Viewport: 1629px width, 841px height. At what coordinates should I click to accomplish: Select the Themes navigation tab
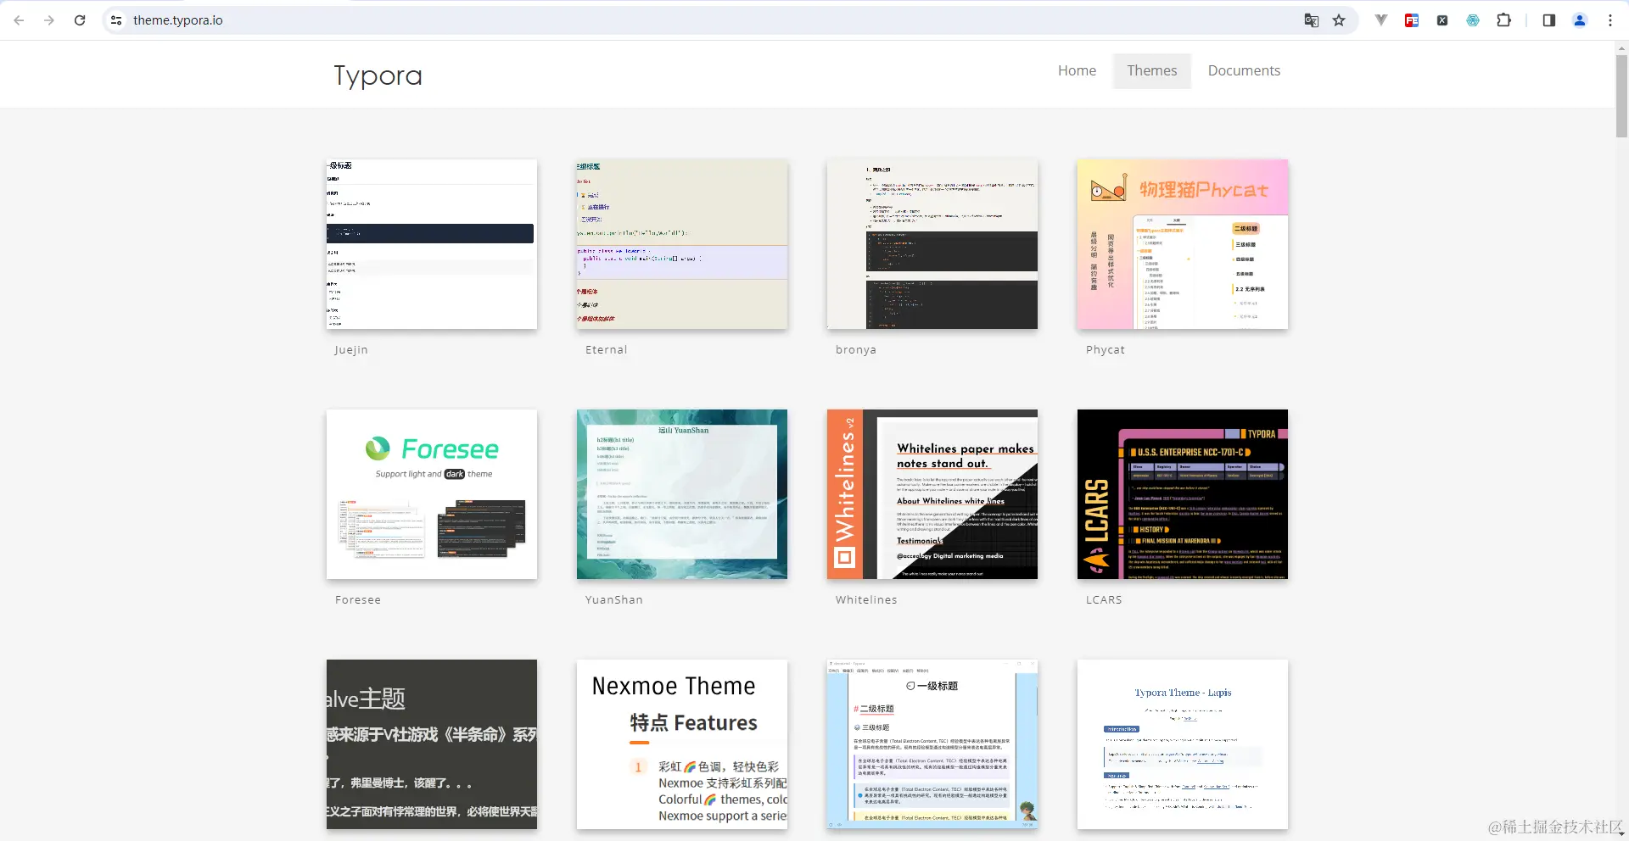[1152, 70]
